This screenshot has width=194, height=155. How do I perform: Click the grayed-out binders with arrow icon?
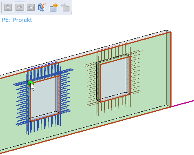tap(65, 7)
